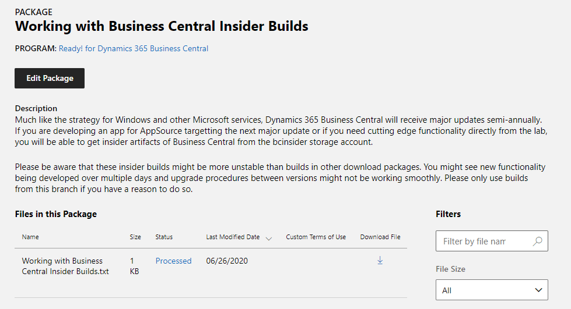Open the File Size dropdown

pos(492,290)
